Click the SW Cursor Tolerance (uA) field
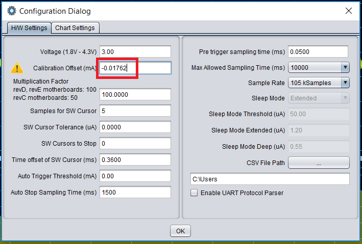 (135, 127)
